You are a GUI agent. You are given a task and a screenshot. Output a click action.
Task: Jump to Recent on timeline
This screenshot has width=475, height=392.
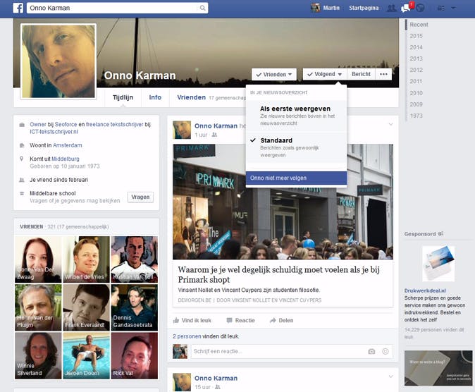click(x=419, y=25)
